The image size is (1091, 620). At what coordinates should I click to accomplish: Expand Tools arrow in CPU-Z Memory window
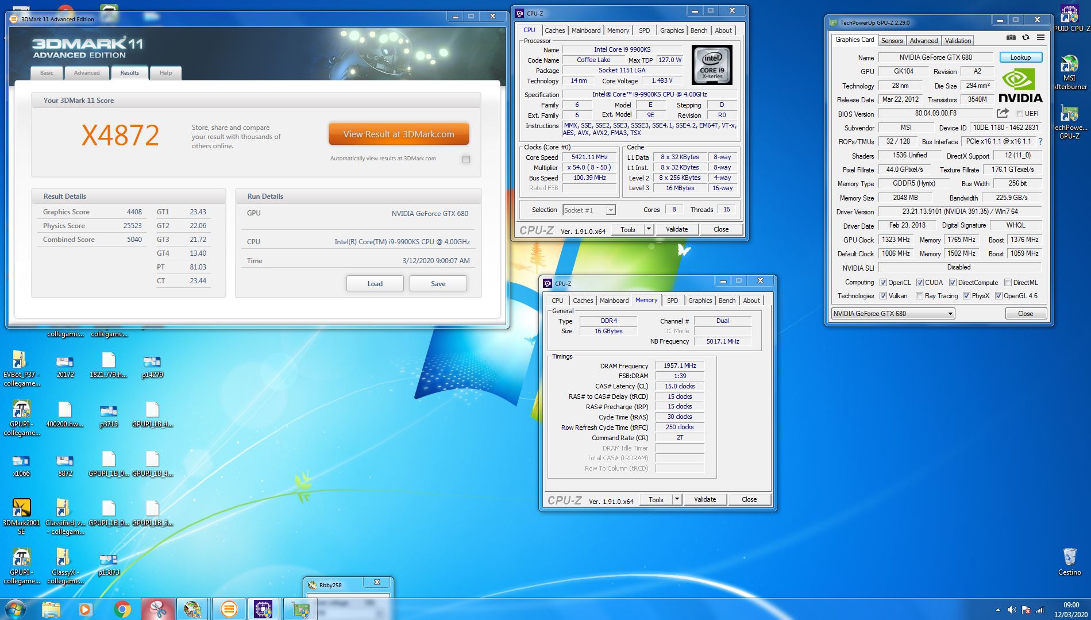677,499
